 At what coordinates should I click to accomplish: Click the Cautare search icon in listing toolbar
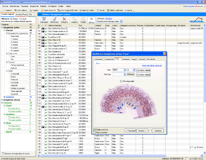point(75,19)
